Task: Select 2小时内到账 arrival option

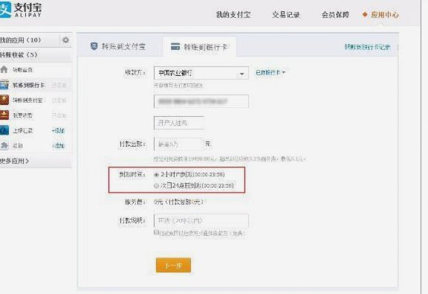Action: coord(156,174)
